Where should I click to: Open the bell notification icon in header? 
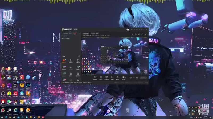tap(142, 34)
